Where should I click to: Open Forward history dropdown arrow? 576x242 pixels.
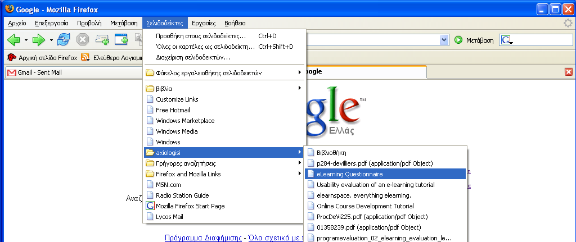click(x=51, y=40)
